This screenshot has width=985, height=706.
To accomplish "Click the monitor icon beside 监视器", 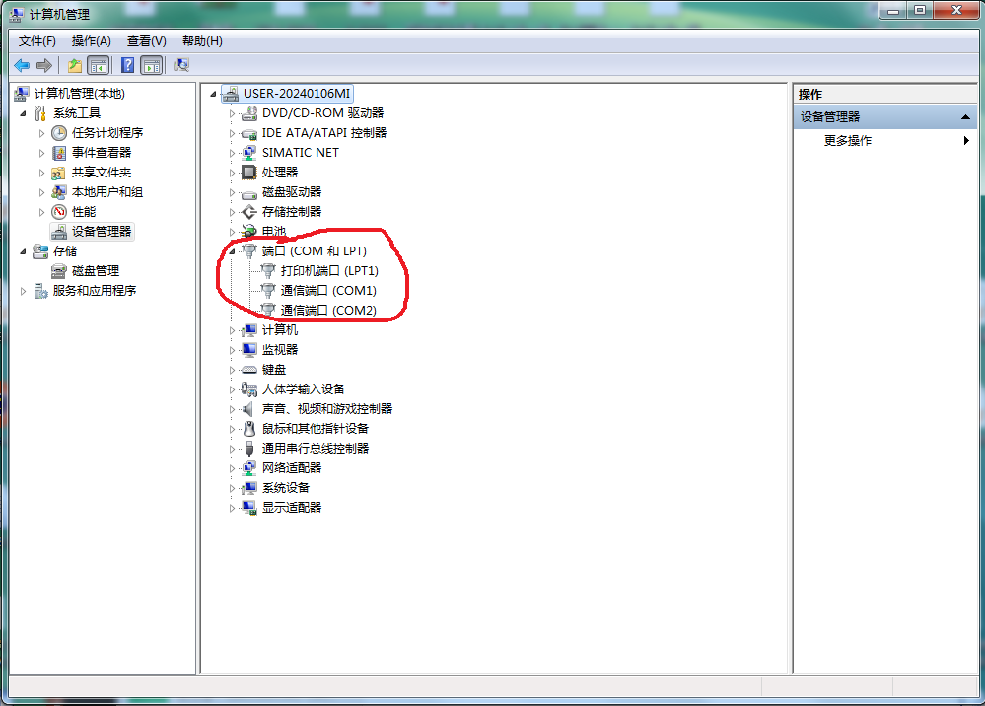I will click(249, 350).
